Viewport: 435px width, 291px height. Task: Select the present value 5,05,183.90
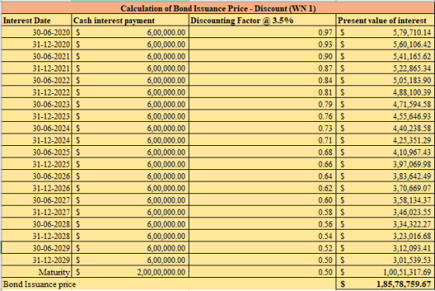coord(385,80)
